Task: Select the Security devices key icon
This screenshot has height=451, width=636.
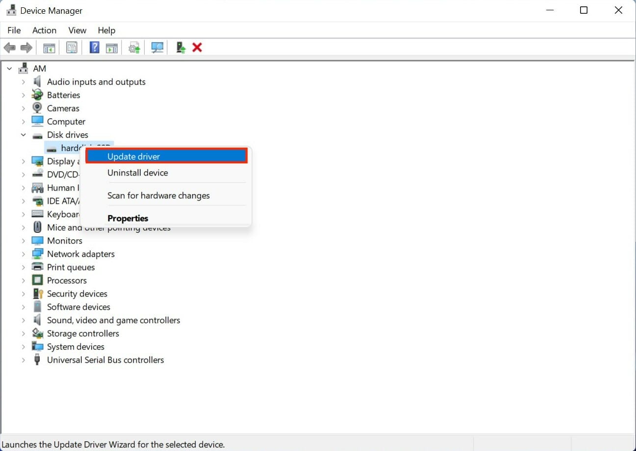Action: (x=37, y=294)
